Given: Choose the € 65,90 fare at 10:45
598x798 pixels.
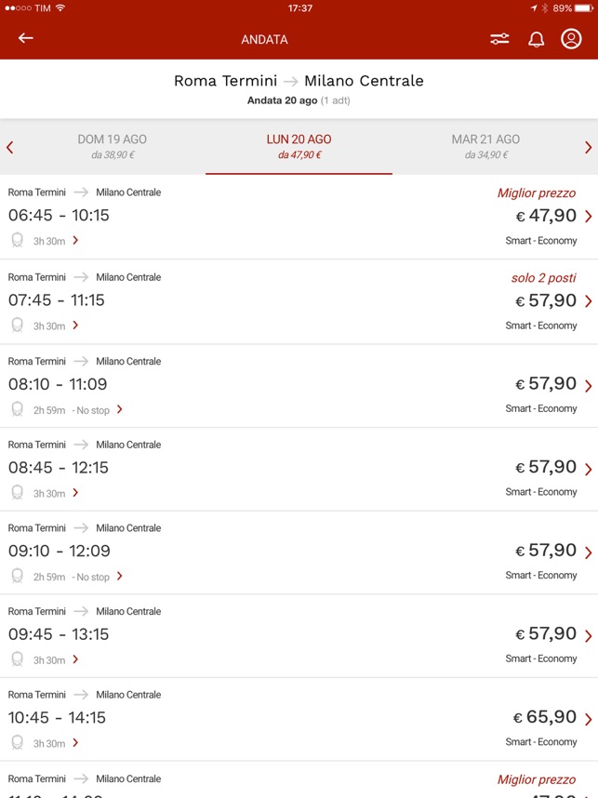Looking at the screenshot, I should click(546, 718).
